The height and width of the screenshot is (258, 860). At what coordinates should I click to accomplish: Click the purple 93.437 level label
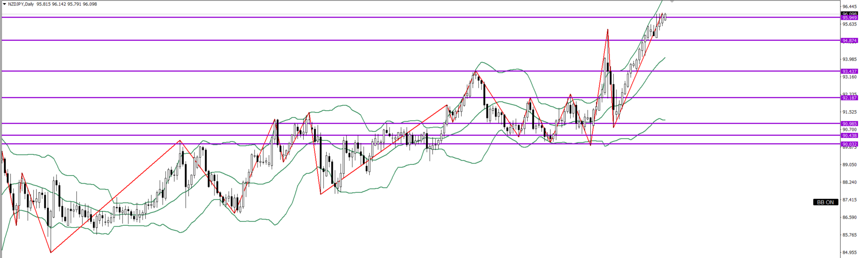click(849, 72)
